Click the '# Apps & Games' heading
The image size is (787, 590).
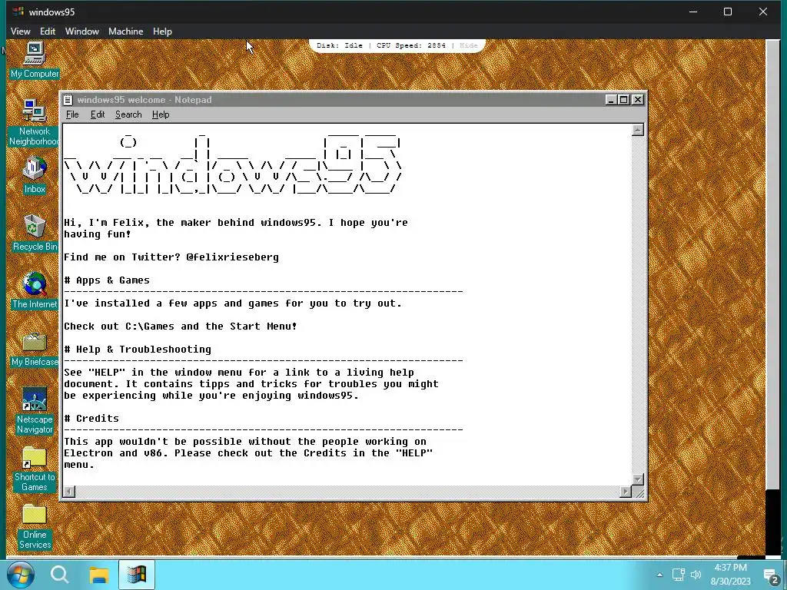point(106,280)
